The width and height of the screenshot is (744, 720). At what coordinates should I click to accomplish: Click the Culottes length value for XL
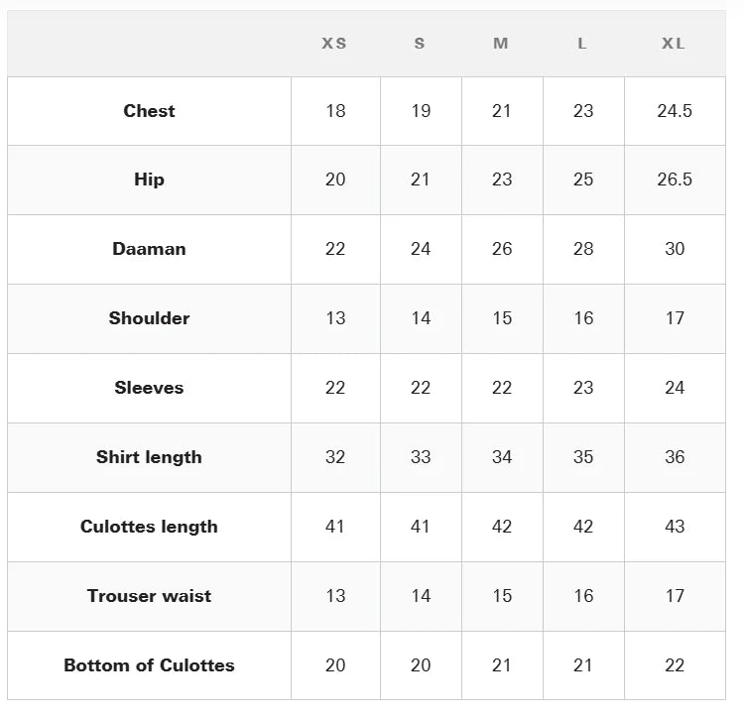675,527
